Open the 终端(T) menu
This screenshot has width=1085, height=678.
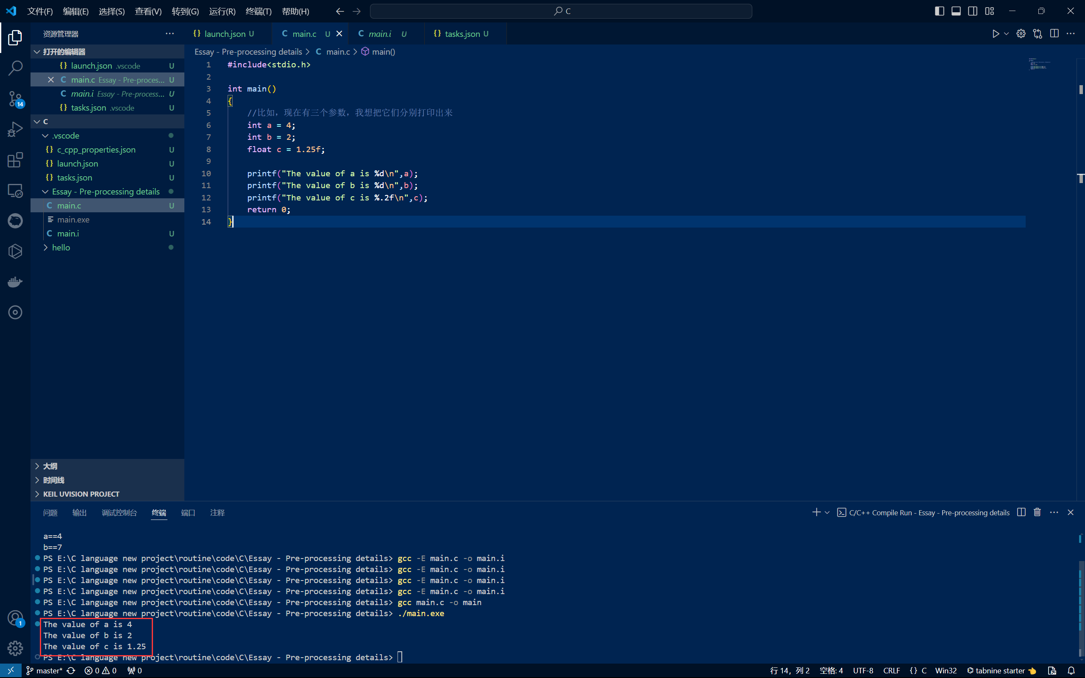(259, 11)
